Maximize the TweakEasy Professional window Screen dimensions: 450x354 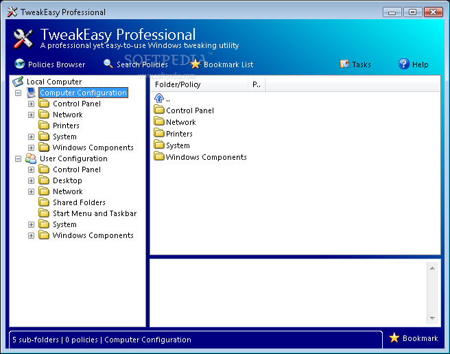click(412, 12)
